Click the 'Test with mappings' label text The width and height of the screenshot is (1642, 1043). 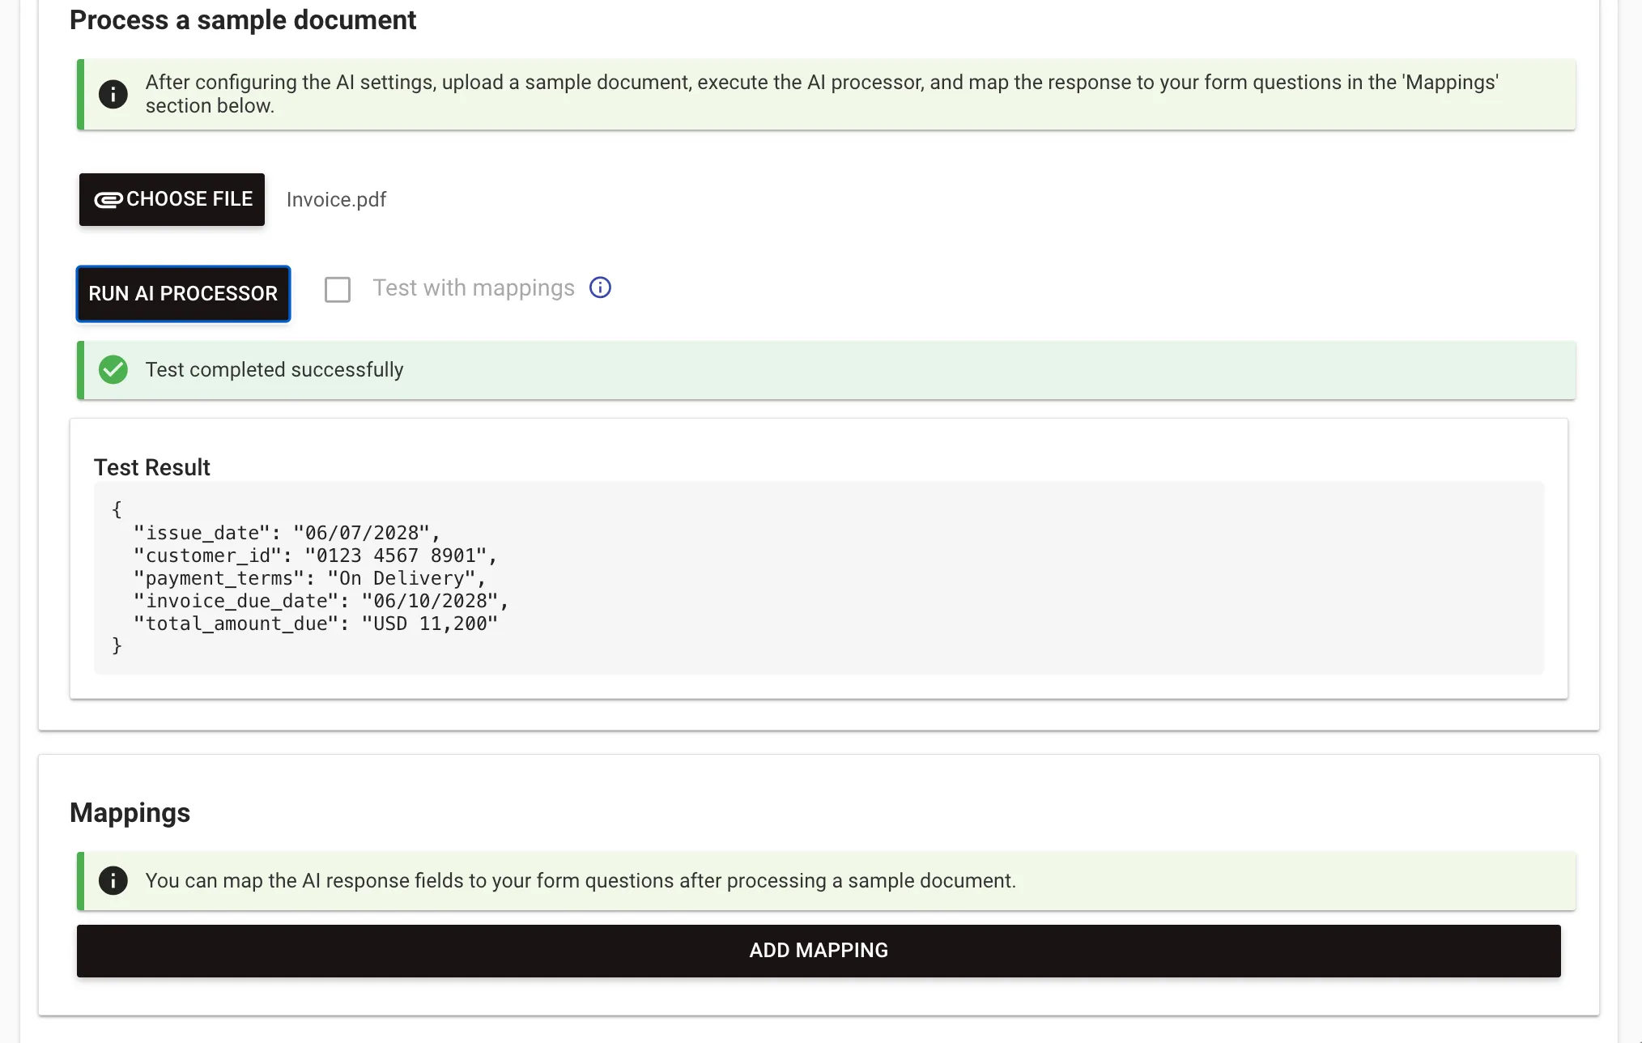[x=474, y=288]
